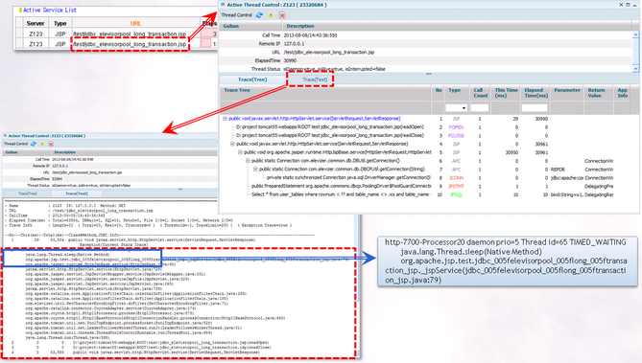Switch to Trace(Text) tab in Trace Tree window
The image size is (642, 363).
pyautogui.click(x=315, y=79)
